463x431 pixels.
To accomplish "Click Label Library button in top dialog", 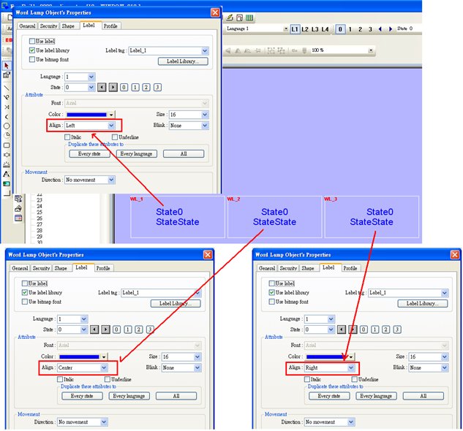I will pyautogui.click(x=183, y=61).
